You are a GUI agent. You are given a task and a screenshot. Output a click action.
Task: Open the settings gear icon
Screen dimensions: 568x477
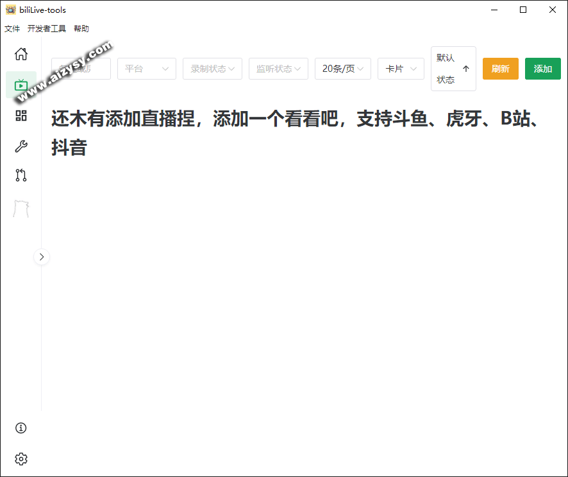21,459
